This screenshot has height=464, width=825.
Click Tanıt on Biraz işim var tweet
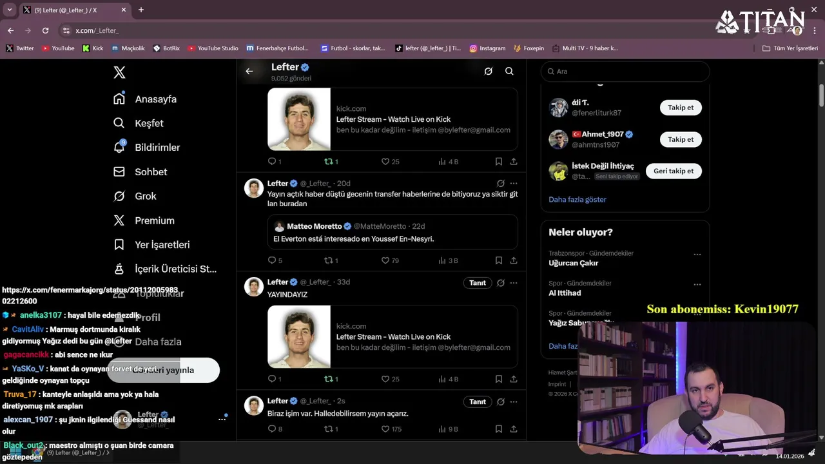point(478,401)
